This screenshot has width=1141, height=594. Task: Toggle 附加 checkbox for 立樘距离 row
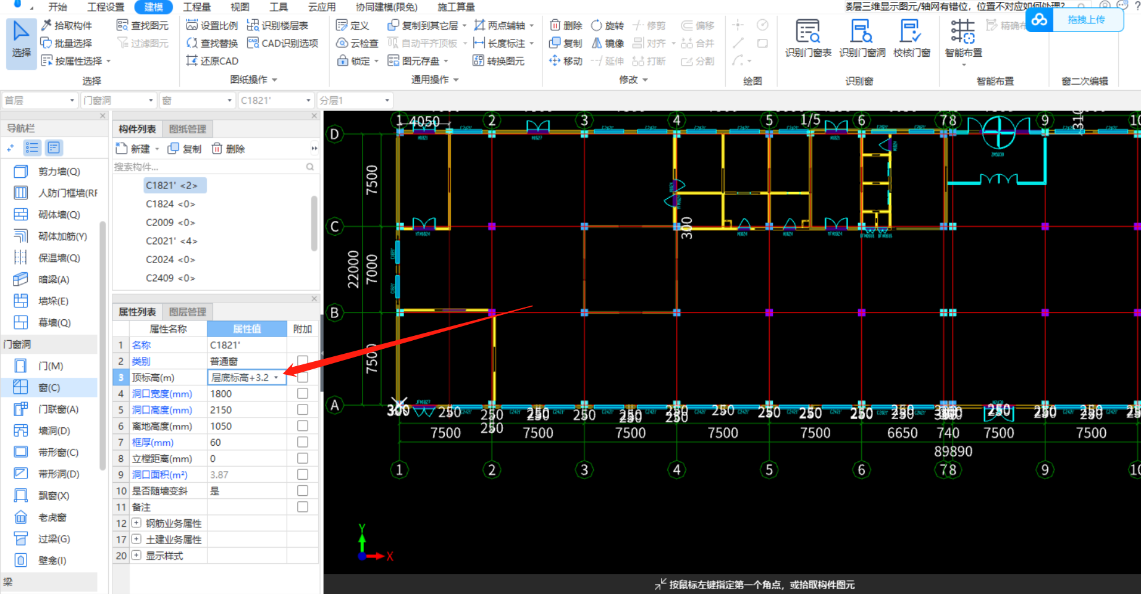[303, 458]
